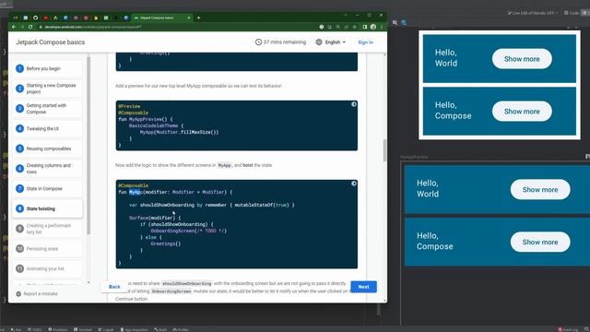Switch to Code view in Android Studio
The height and width of the screenshot is (332, 590).
(x=572, y=13)
